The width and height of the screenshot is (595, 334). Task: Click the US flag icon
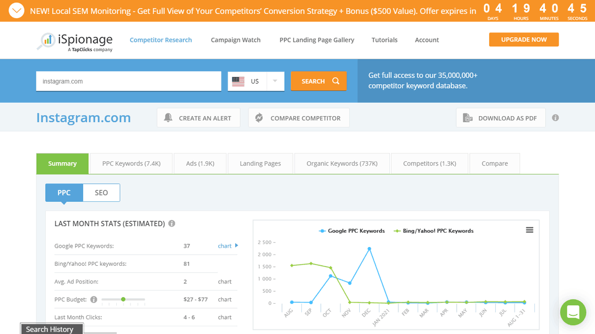(238, 81)
